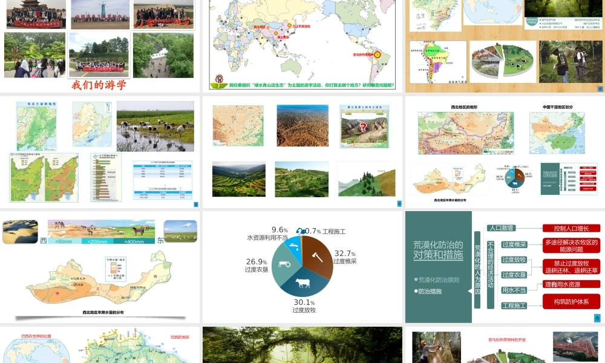Select the cranes in wetland photo
605x363 pixels.
[x=155, y=126]
